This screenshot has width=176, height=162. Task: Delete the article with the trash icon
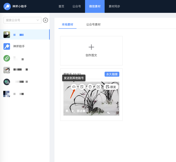[90, 87]
